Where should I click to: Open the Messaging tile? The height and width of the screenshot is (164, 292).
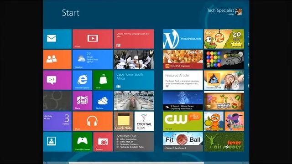[x=57, y=80]
